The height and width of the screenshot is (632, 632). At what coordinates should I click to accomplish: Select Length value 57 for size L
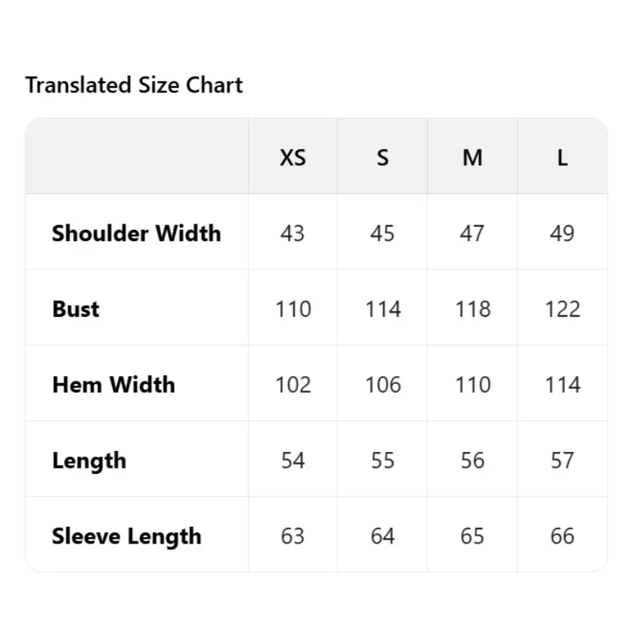[562, 461]
